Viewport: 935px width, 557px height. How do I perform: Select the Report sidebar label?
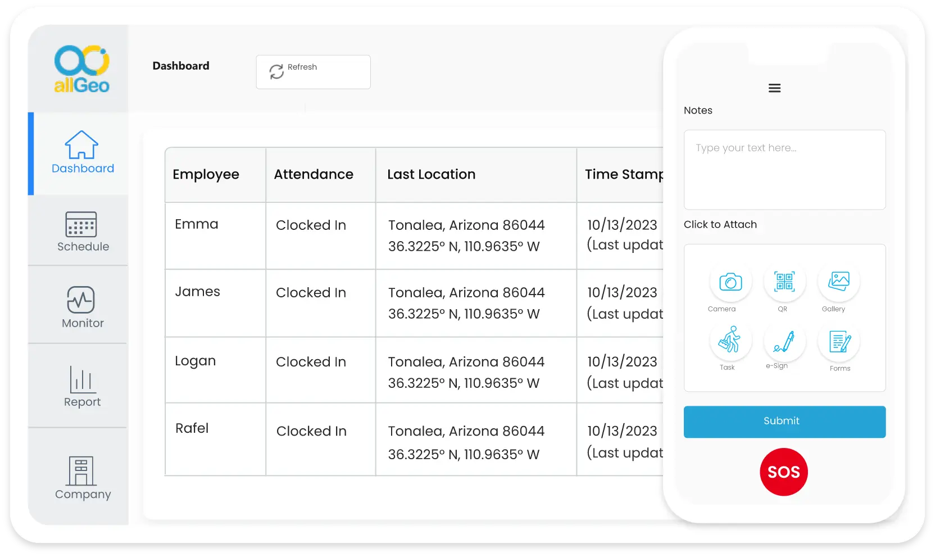[x=83, y=402]
